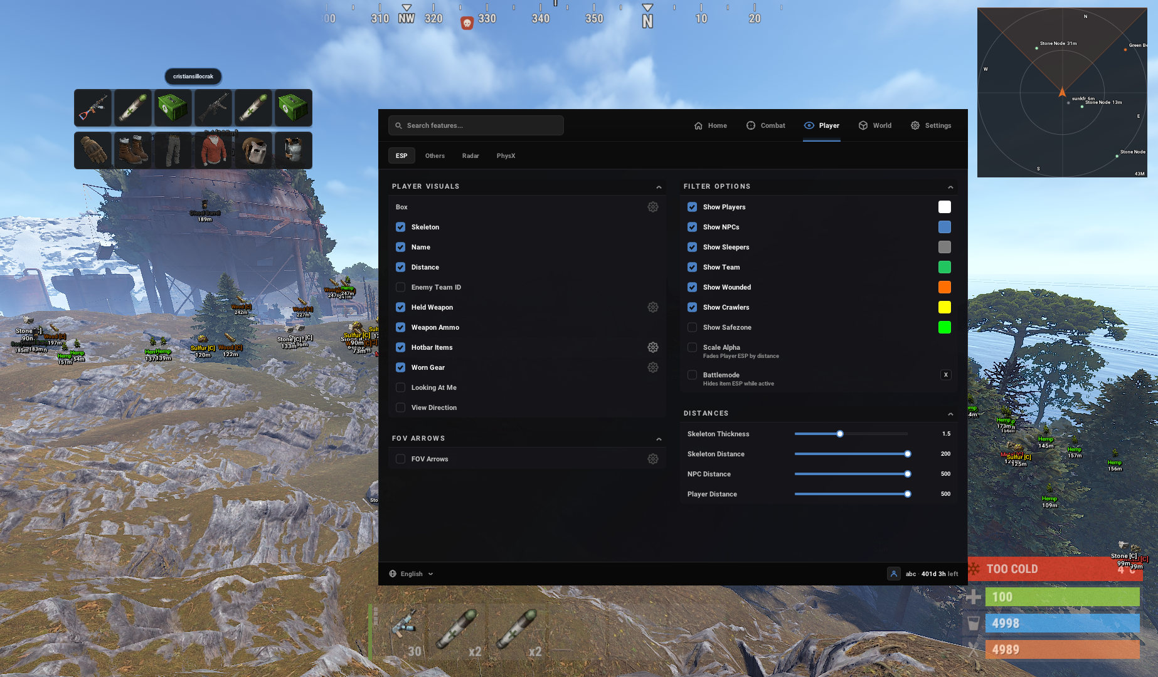Screen dimensions: 1158x677
Task: Select the boots icon in the worn gear row
Action: point(134,150)
